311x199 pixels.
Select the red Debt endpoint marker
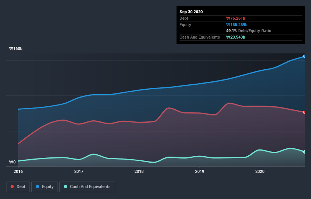click(x=305, y=112)
